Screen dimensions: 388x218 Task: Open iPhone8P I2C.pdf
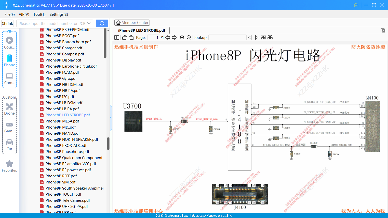point(59,97)
